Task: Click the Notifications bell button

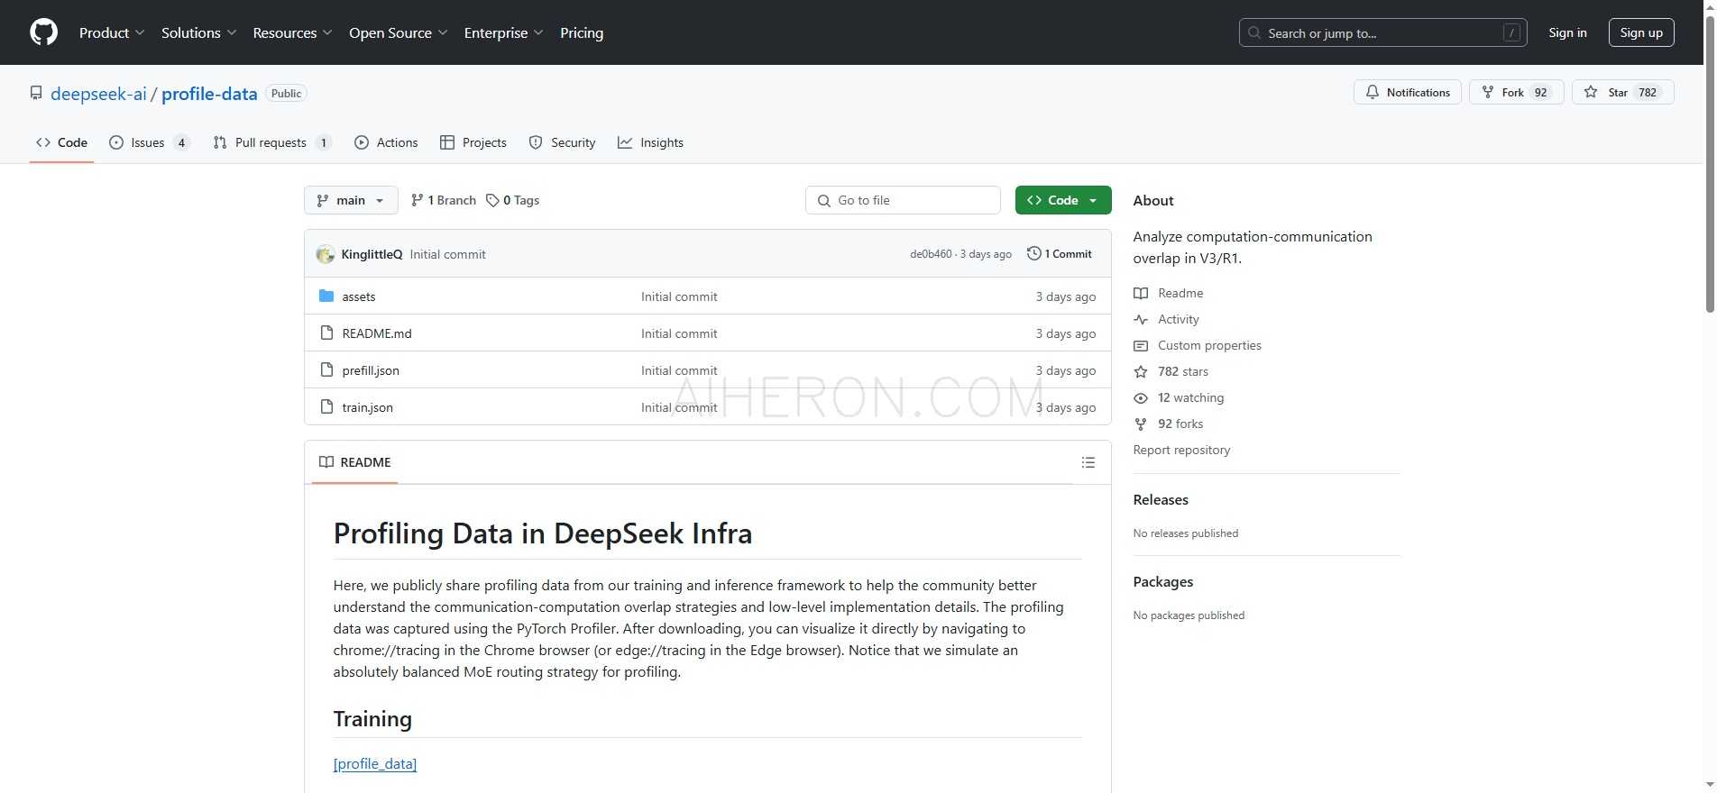Action: 1407,92
